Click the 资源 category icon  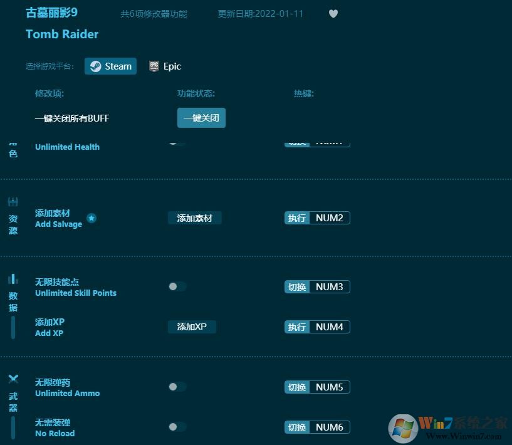coord(13,202)
